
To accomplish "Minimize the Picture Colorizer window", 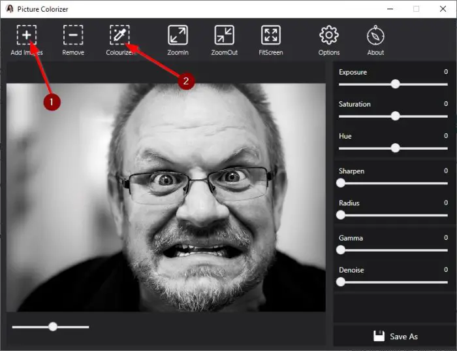I will pos(390,8).
